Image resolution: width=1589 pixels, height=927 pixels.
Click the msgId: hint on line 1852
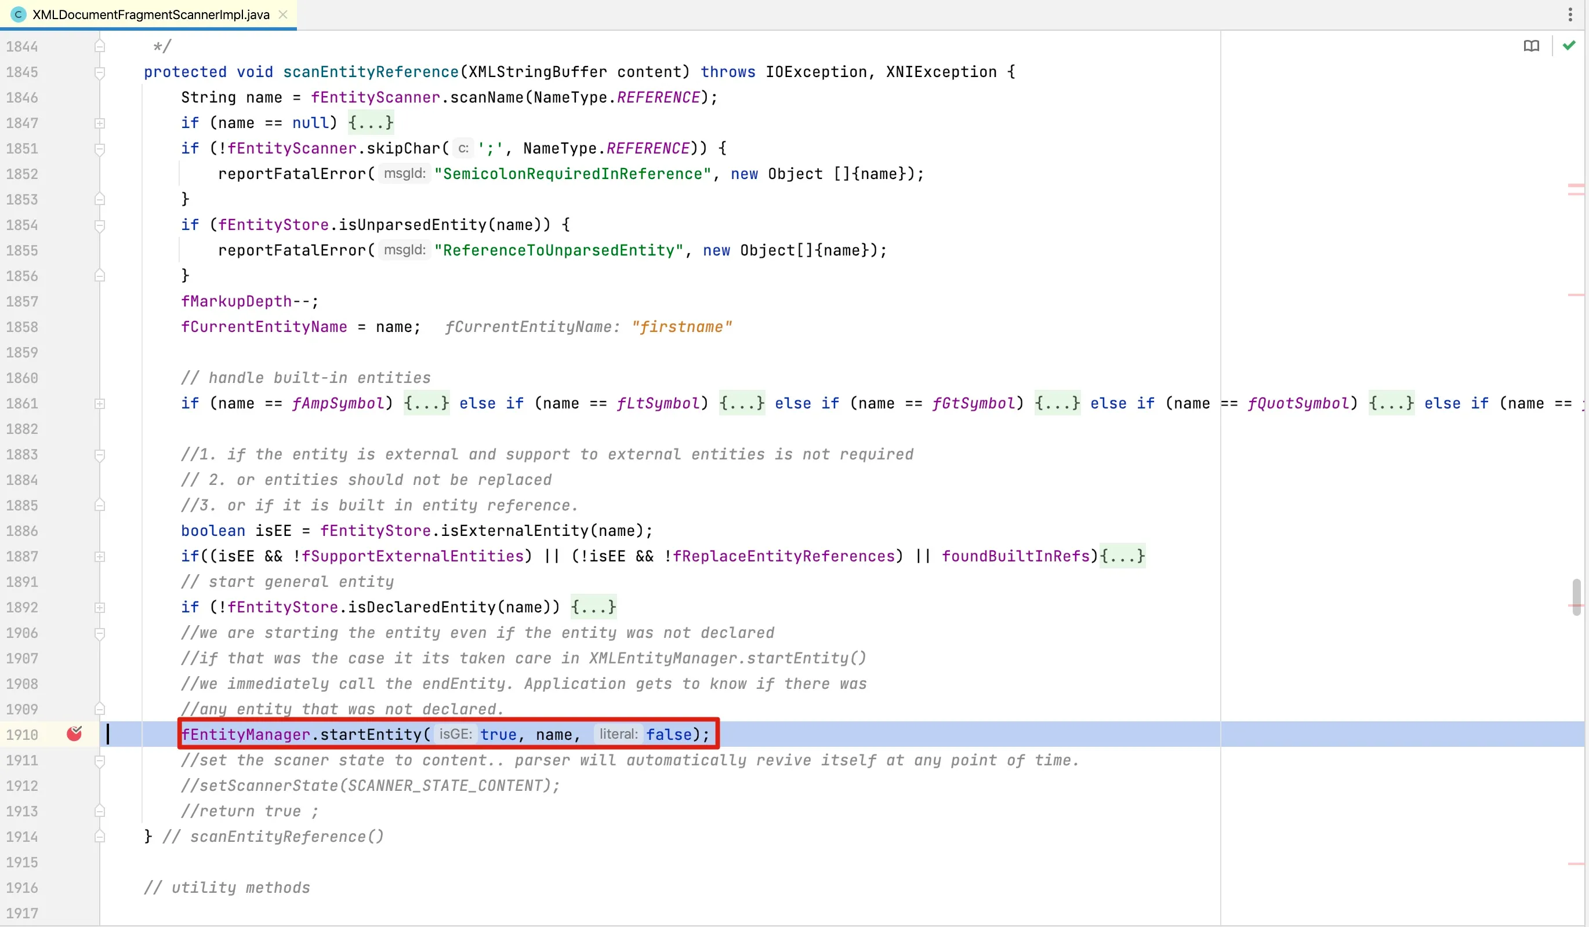pos(405,173)
